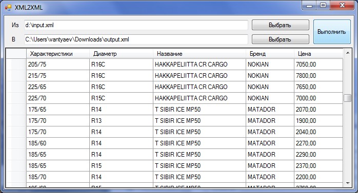Select price cell 2200,00

[x=319, y=177]
